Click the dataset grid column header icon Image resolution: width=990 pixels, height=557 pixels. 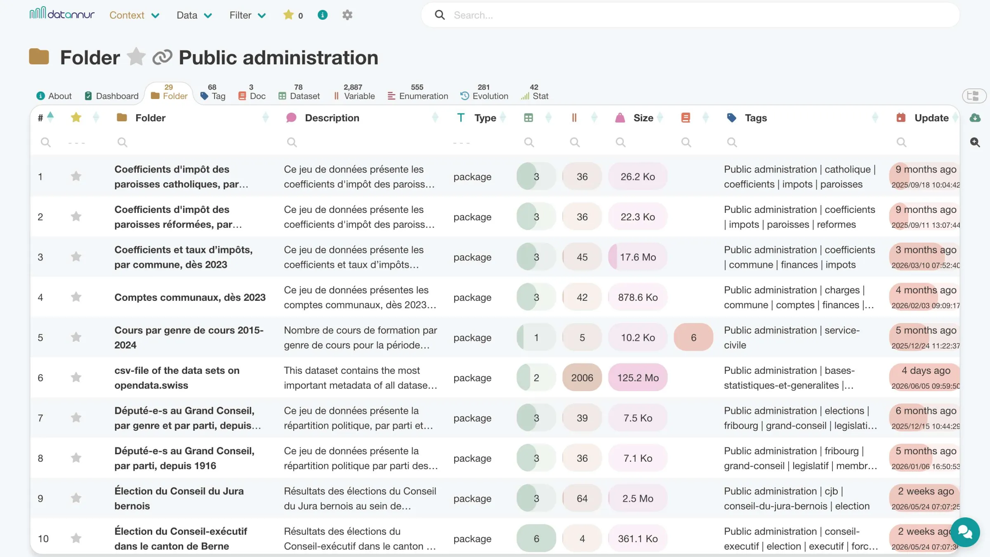point(528,118)
